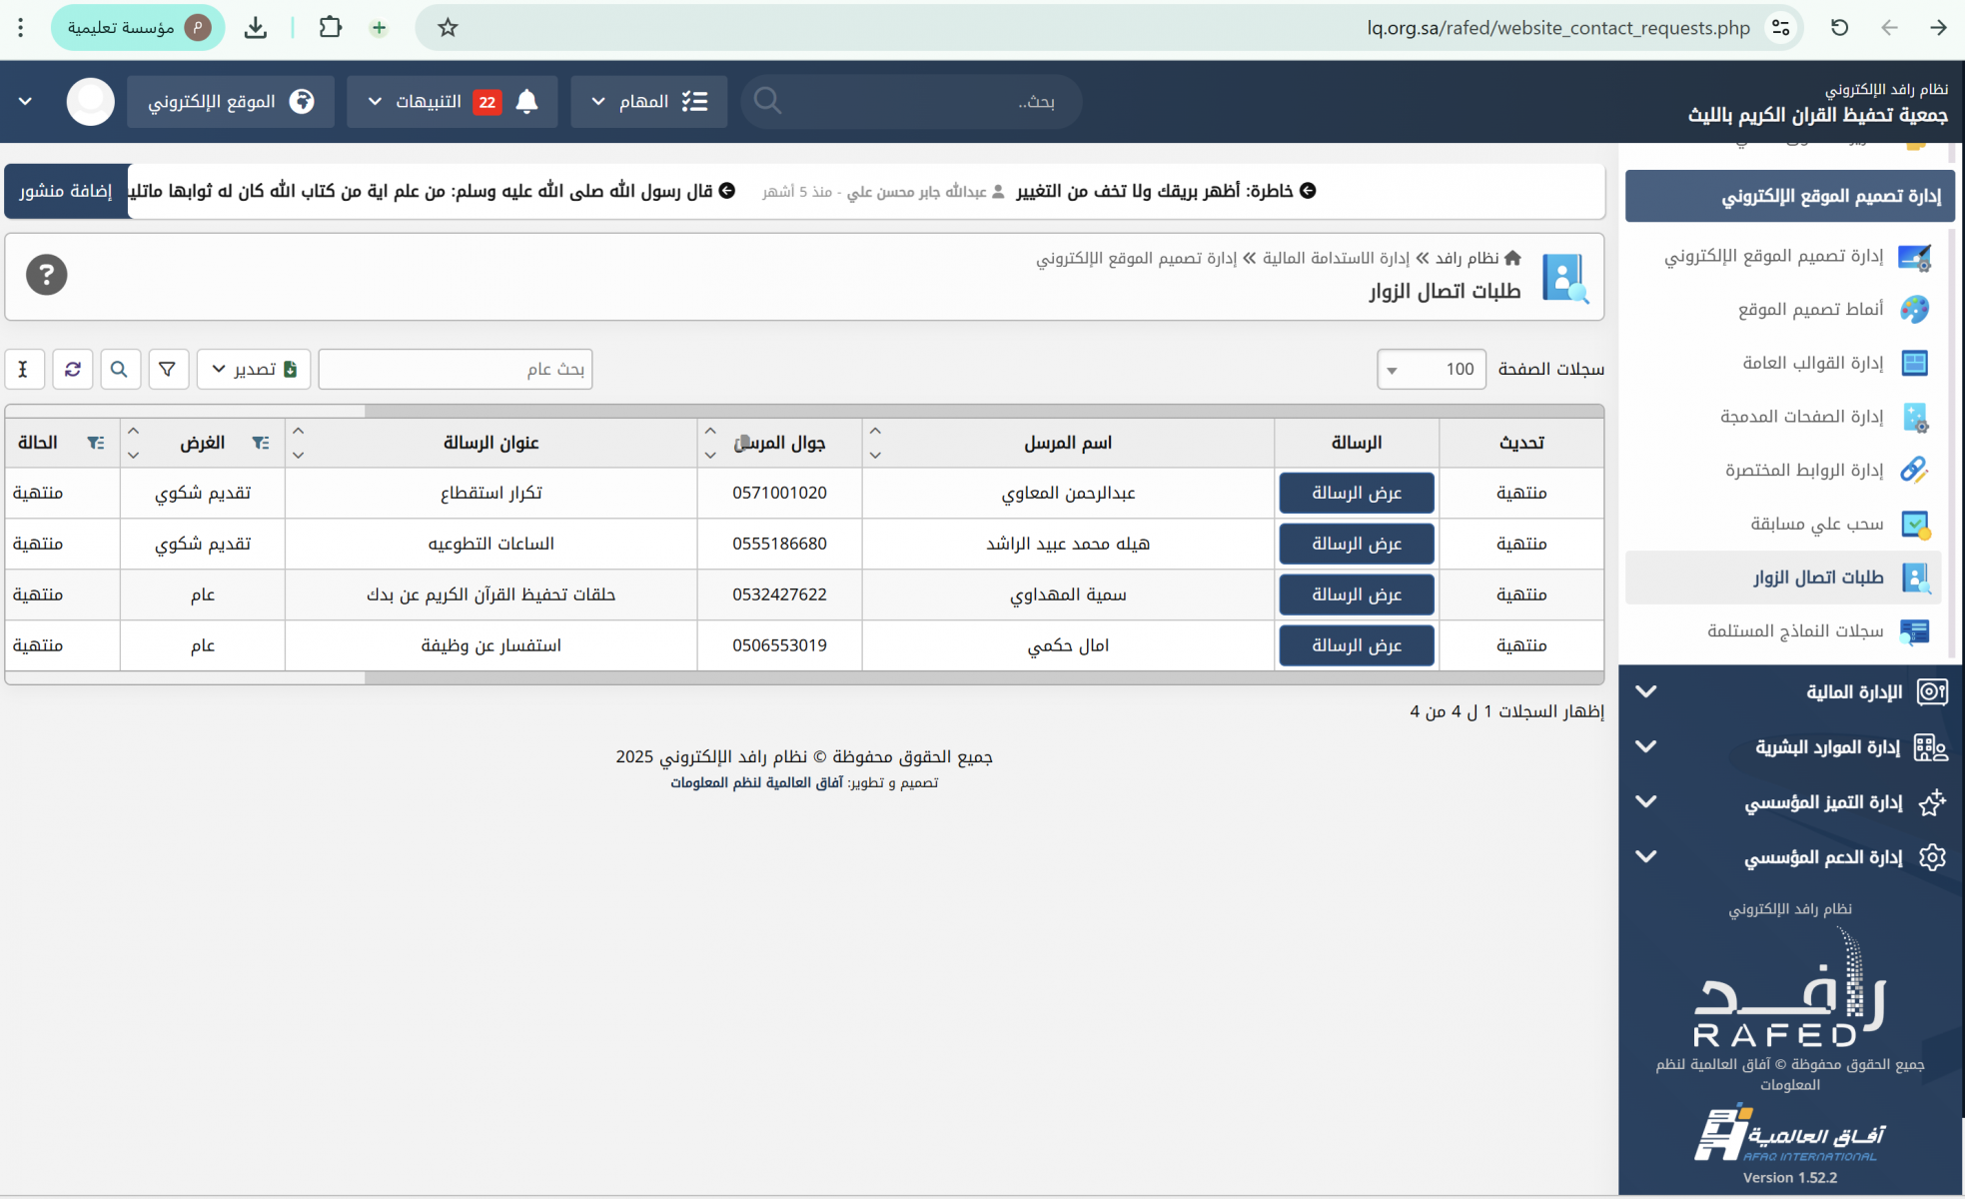Click the filter funnel toolbar icon
The width and height of the screenshot is (1965, 1199).
[x=168, y=369]
